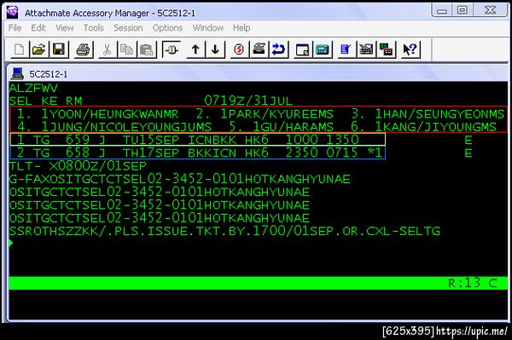This screenshot has width=512, height=340.
Task: Open the Tools menu
Action: point(93,28)
